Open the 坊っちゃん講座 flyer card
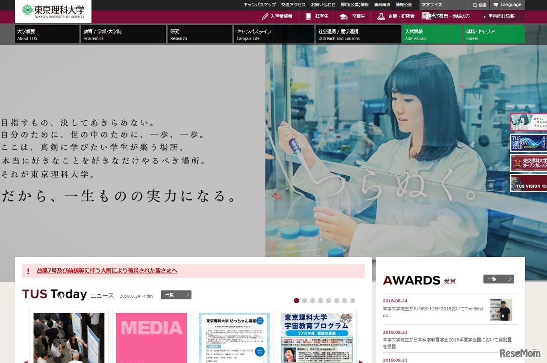547x363 pixels. pos(234,336)
